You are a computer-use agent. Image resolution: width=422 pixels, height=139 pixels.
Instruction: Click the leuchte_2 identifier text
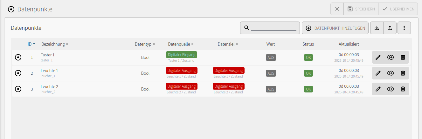48,92
